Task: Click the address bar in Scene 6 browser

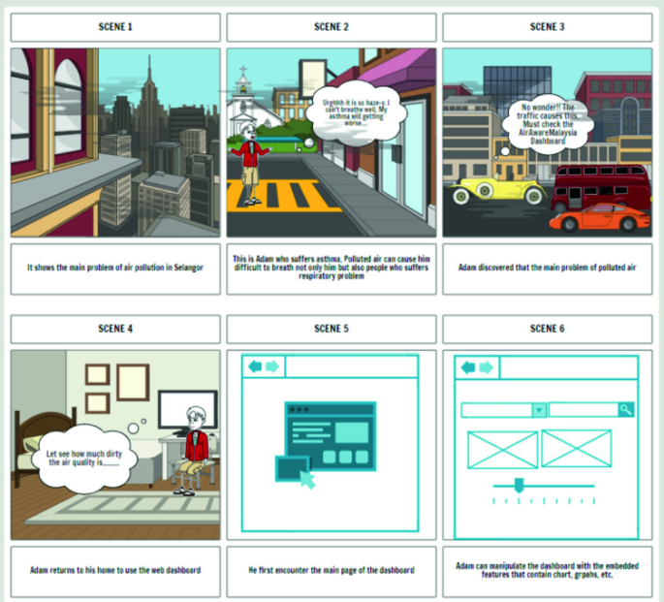Action: tap(569, 367)
